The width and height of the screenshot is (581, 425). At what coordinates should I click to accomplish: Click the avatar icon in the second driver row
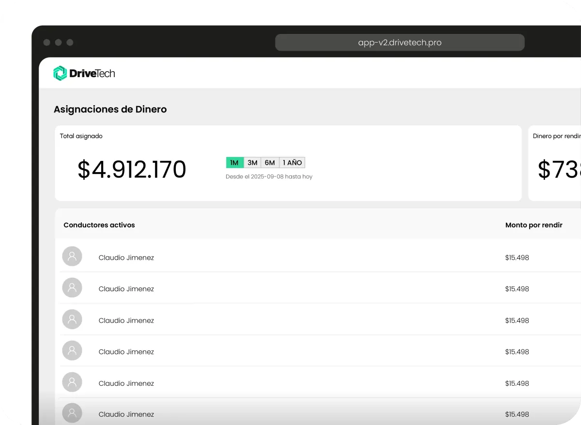[72, 288]
